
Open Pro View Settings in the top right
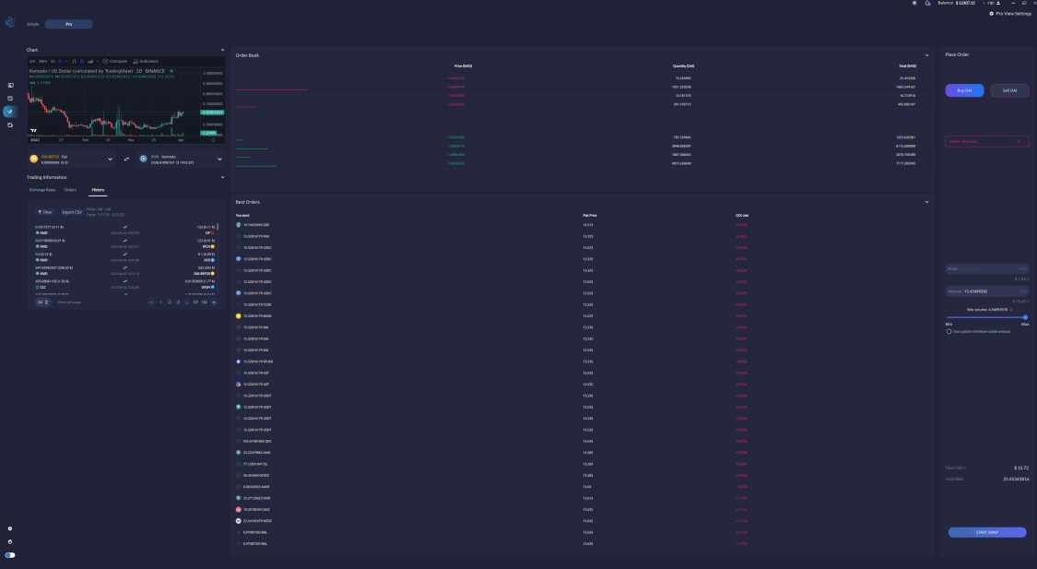(x=1012, y=13)
